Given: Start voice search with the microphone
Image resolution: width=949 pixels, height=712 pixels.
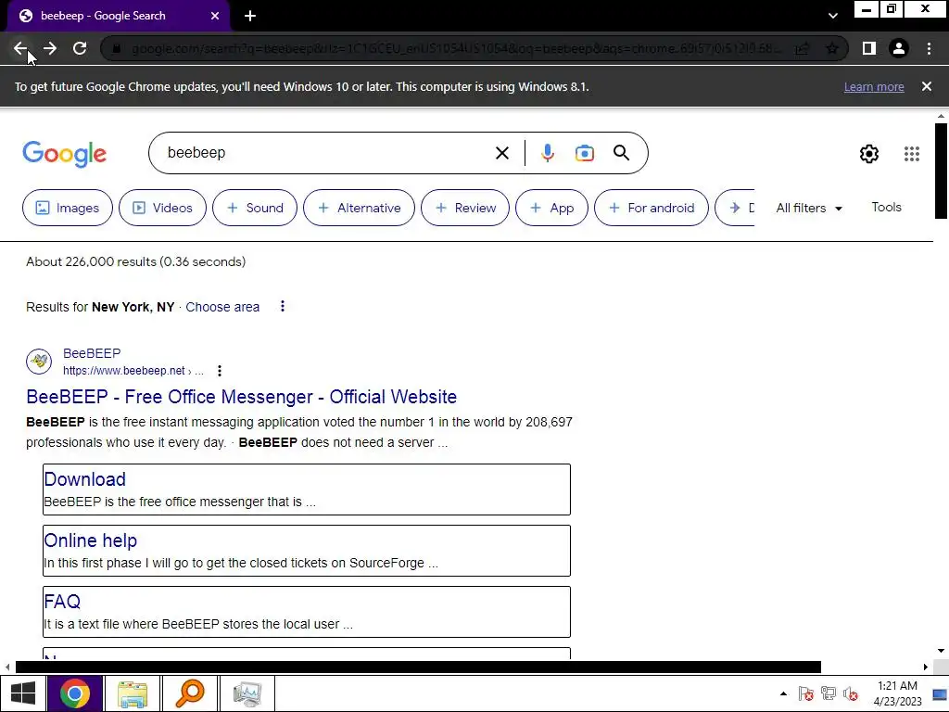Looking at the screenshot, I should pyautogui.click(x=547, y=153).
